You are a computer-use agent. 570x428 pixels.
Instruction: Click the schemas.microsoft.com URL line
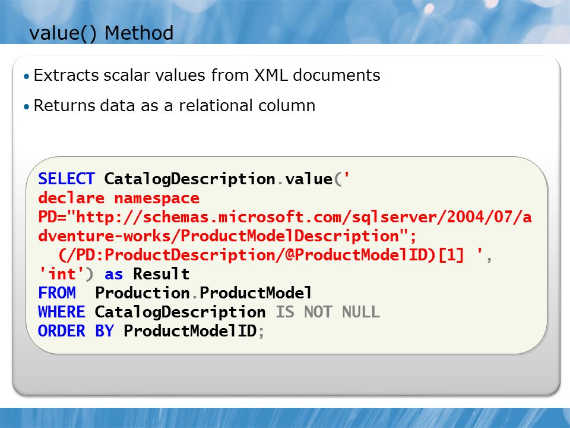(x=284, y=218)
